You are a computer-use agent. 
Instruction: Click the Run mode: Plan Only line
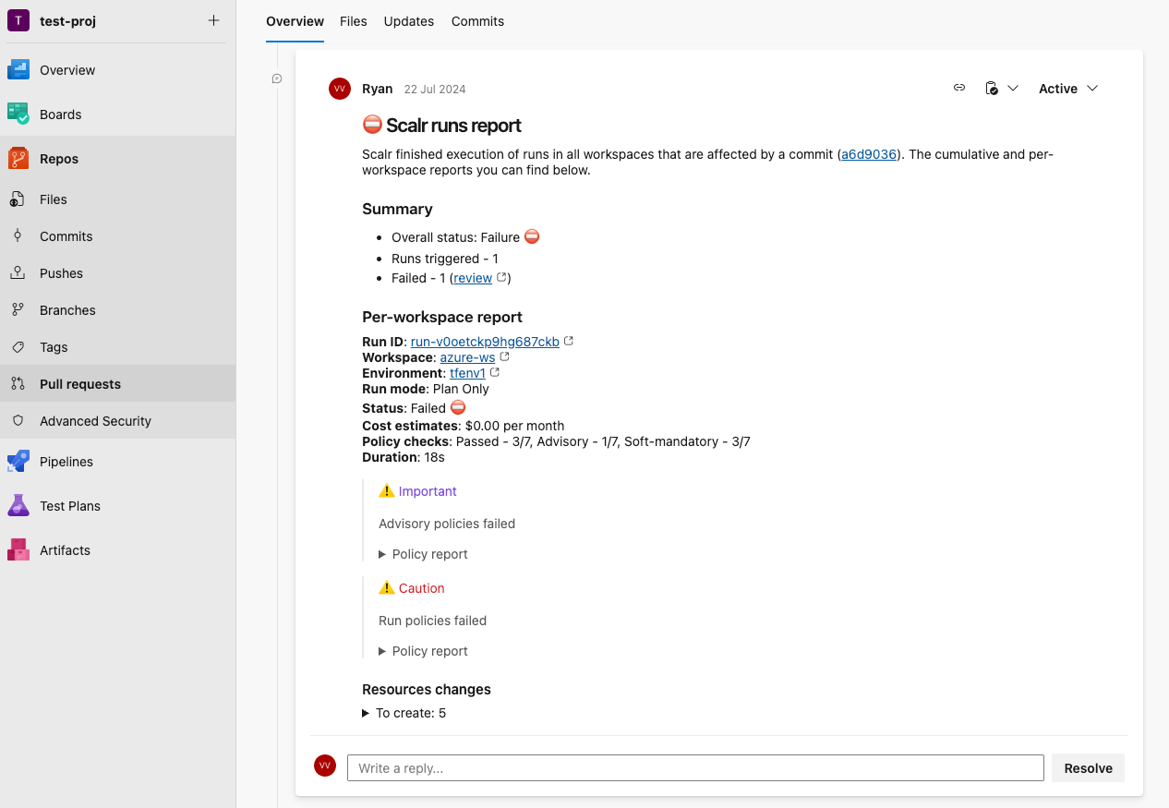(x=426, y=389)
